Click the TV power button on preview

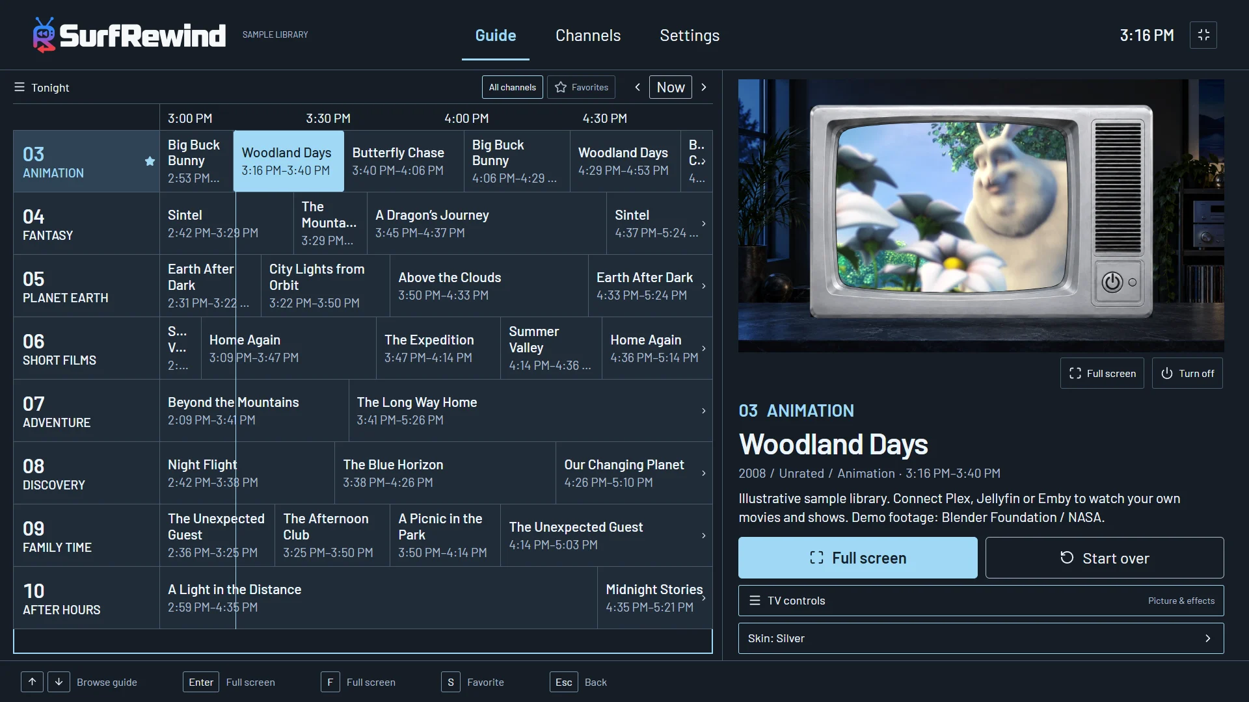pos(1112,282)
